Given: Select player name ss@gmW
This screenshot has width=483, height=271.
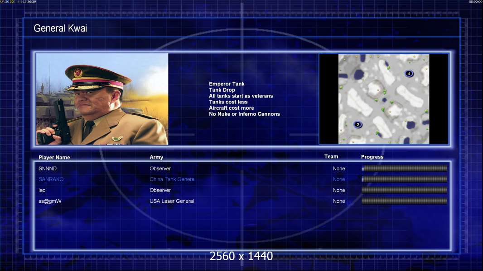Looking at the screenshot, I should pyautogui.click(x=50, y=201).
